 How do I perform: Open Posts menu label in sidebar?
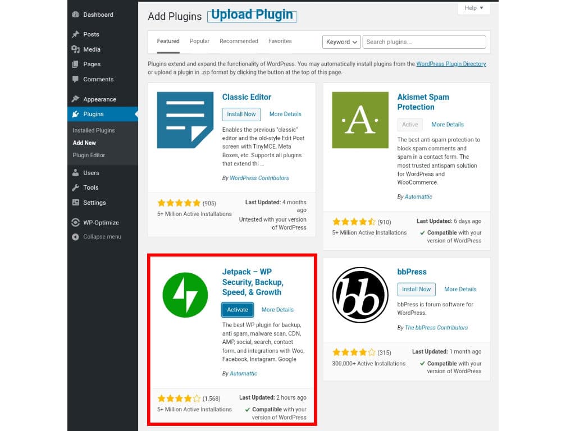click(91, 34)
